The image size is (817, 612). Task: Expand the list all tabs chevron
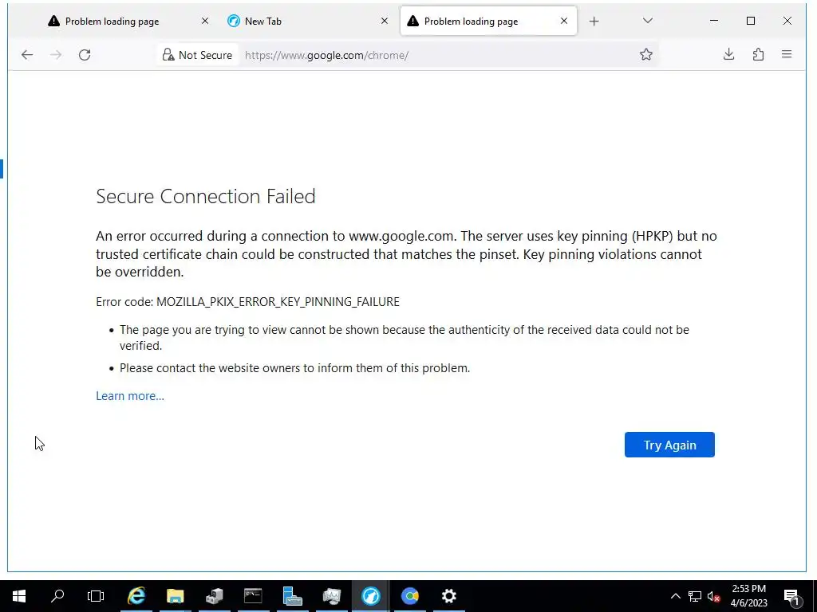point(648,21)
